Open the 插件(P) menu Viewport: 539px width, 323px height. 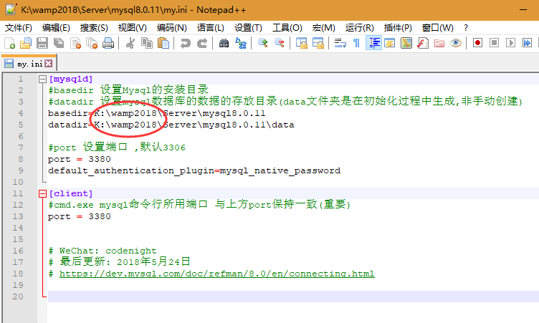pyautogui.click(x=398, y=28)
